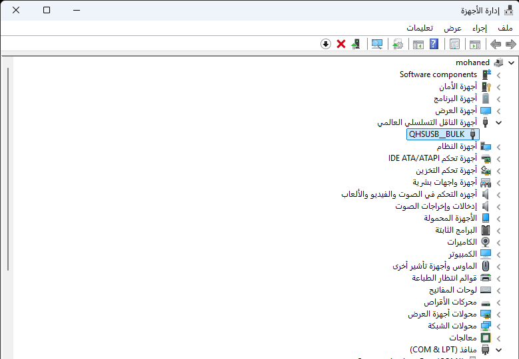The width and height of the screenshot is (519, 359).
Task: Click the Update driver green-arrow device icon
Action: pos(356,44)
